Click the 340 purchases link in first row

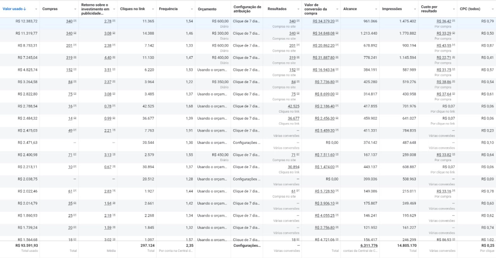[x=69, y=21]
